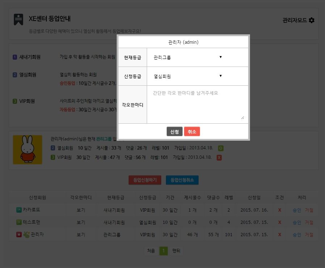The height and width of the screenshot is (268, 325).
Task: Approve 카카로또 request with 승인
Action: point(297,210)
